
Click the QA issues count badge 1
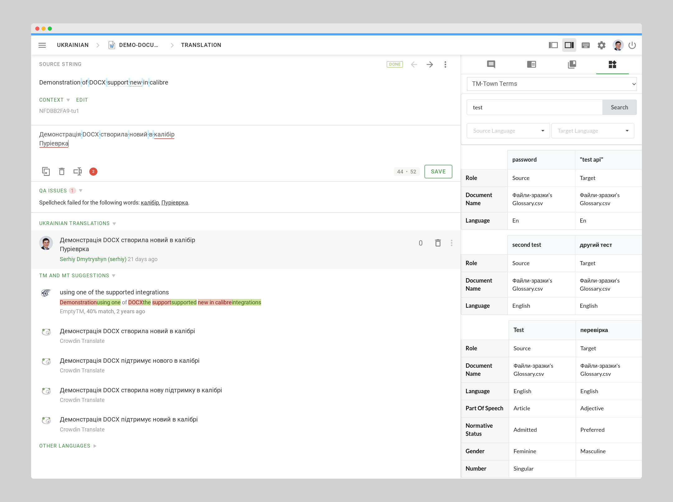[72, 191]
